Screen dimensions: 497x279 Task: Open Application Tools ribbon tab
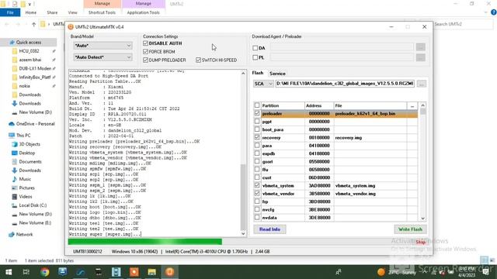pos(143,12)
